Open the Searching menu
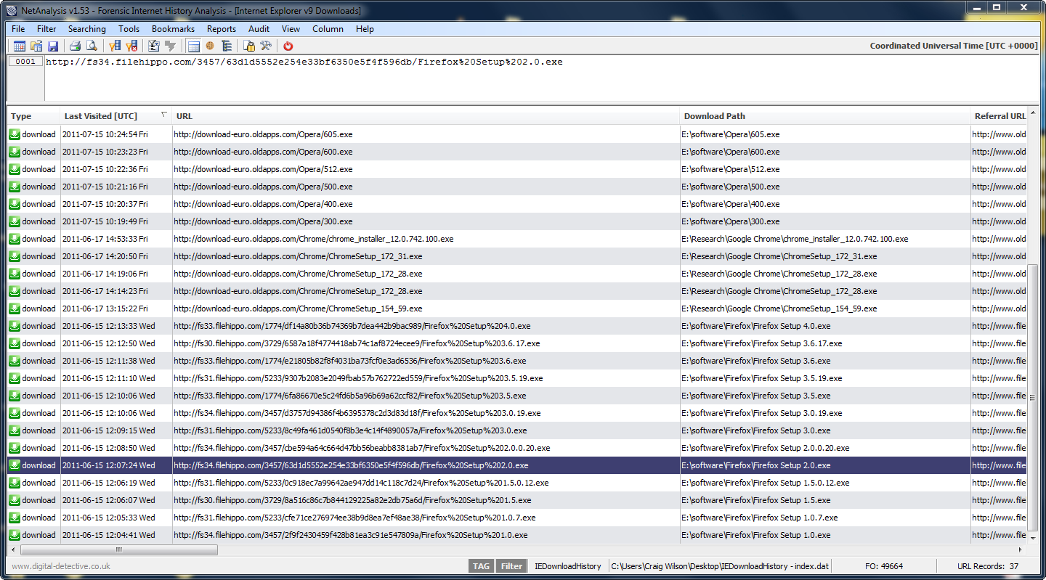Image resolution: width=1046 pixels, height=580 pixels. coord(87,29)
